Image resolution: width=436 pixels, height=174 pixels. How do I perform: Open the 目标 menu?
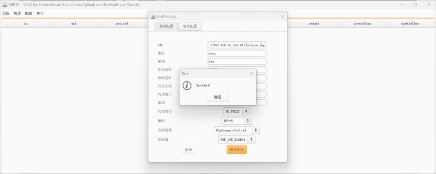6,14
